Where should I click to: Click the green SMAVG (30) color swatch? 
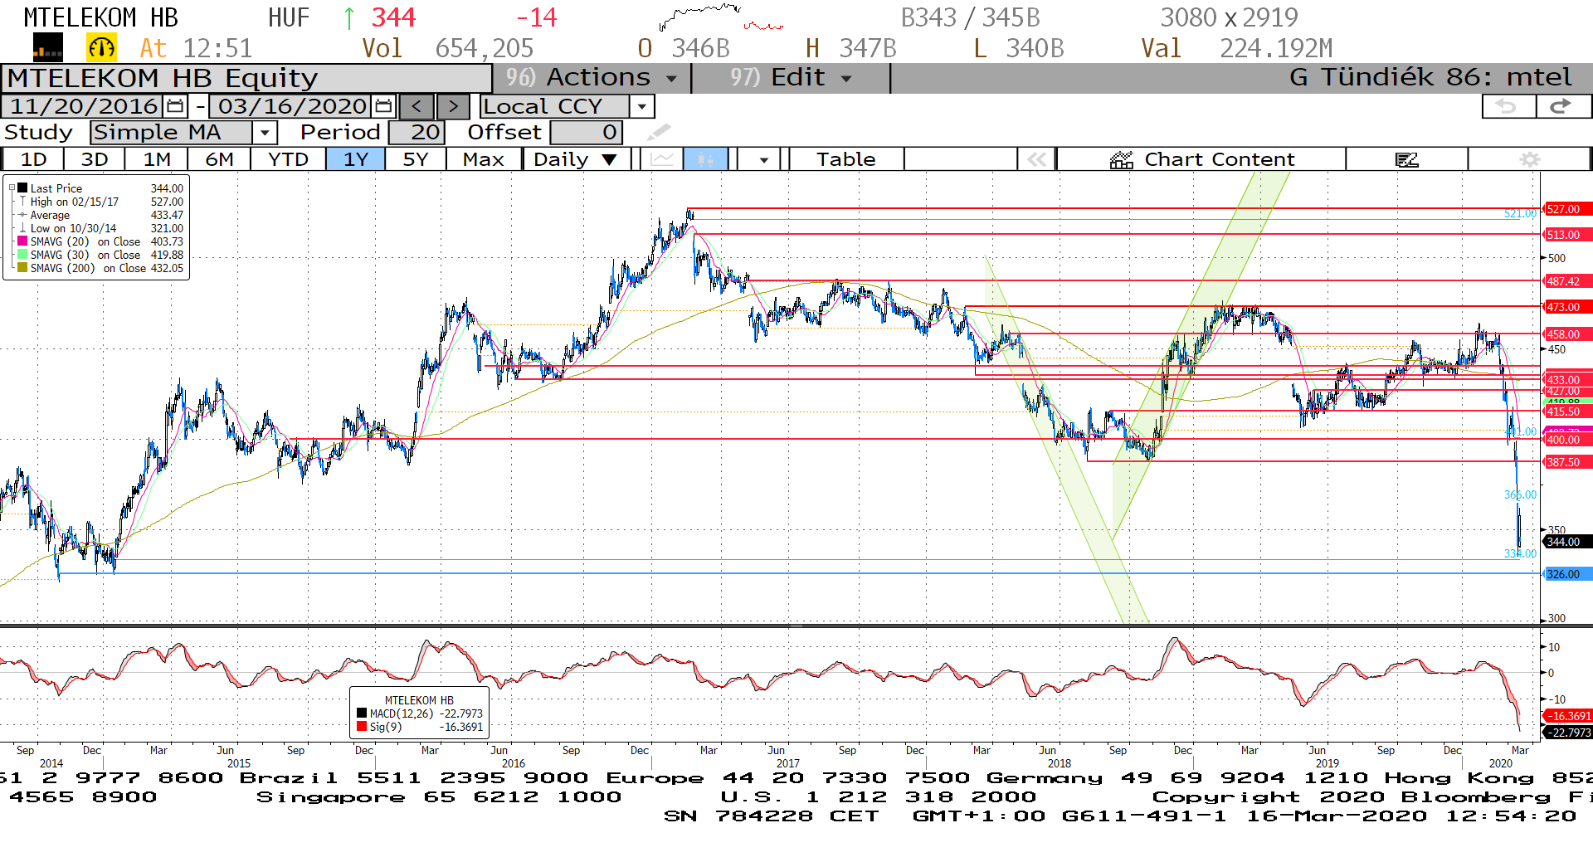coord(23,255)
